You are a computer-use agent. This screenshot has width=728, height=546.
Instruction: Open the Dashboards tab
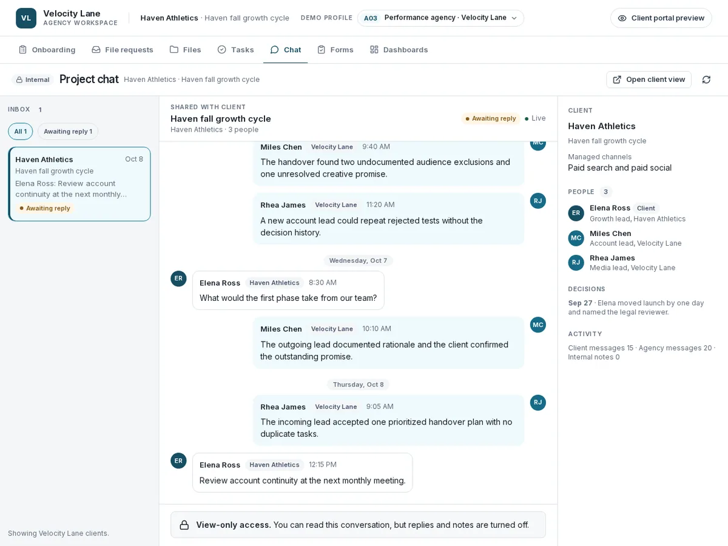point(399,50)
